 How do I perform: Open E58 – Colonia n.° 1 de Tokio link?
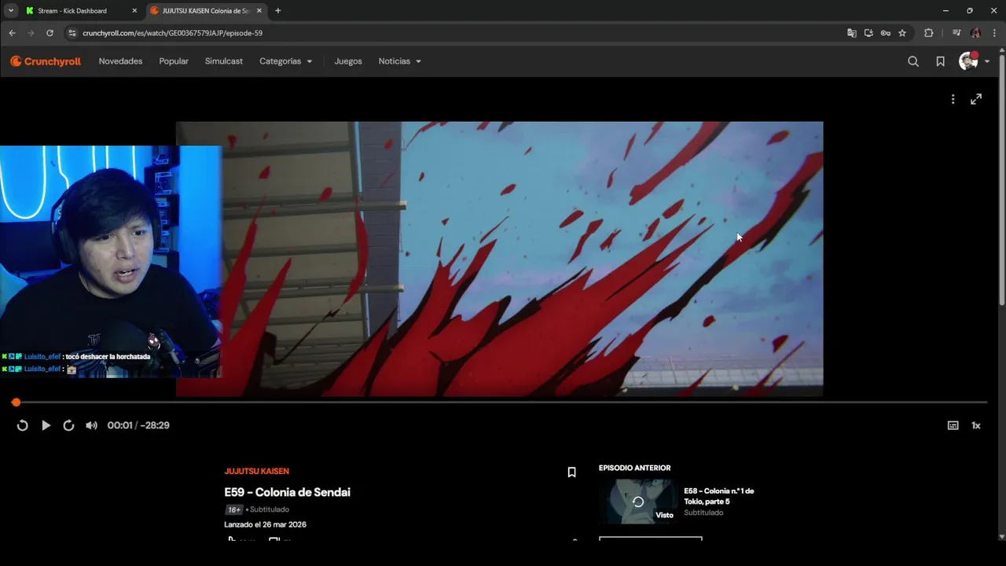pos(718,496)
